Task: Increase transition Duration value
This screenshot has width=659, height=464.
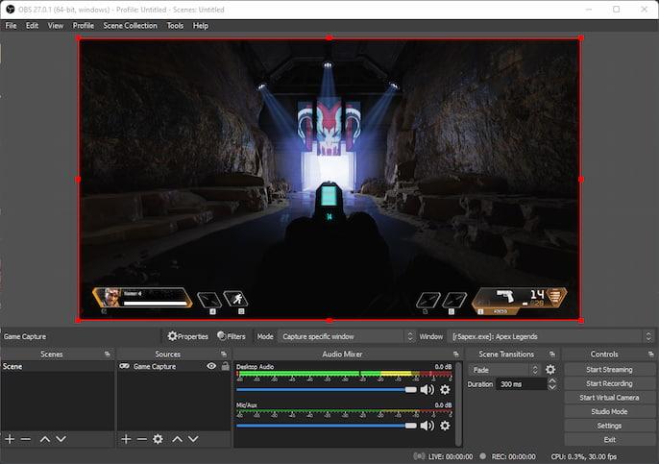Action: click(552, 380)
